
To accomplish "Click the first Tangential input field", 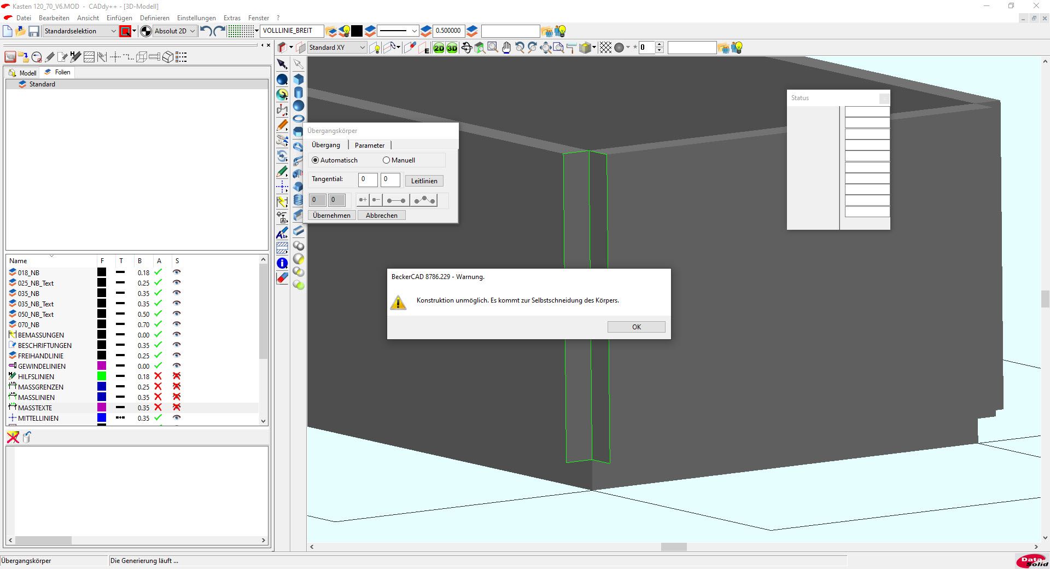I will pyautogui.click(x=367, y=179).
